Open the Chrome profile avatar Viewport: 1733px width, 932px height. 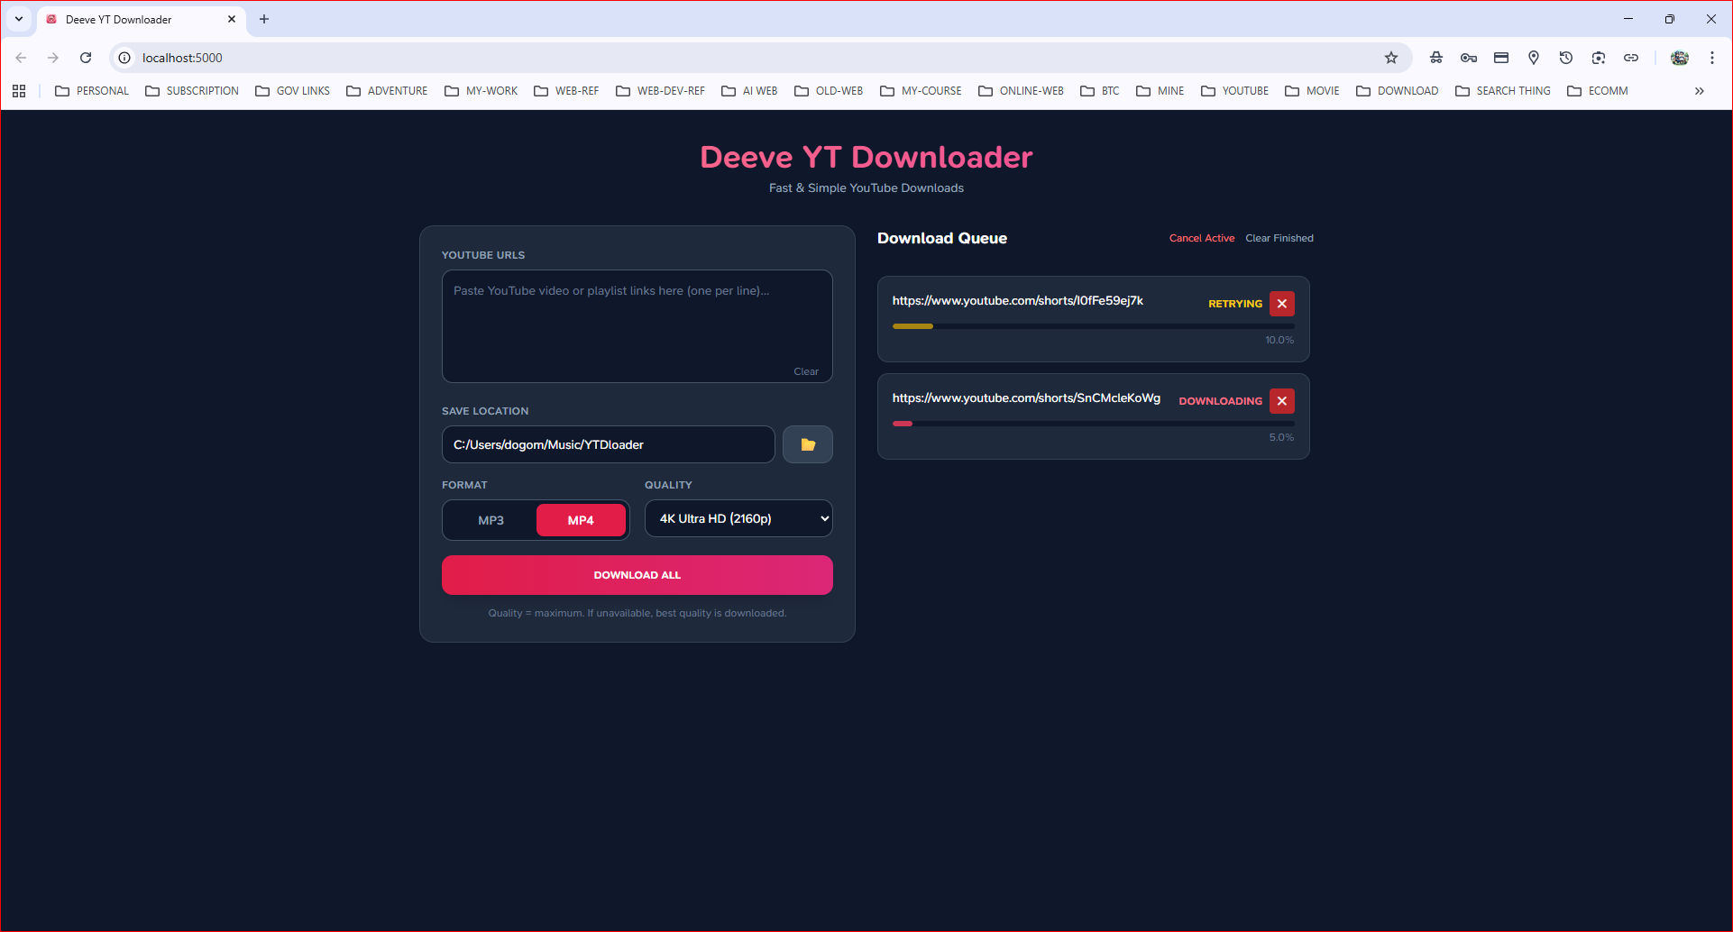pos(1680,58)
